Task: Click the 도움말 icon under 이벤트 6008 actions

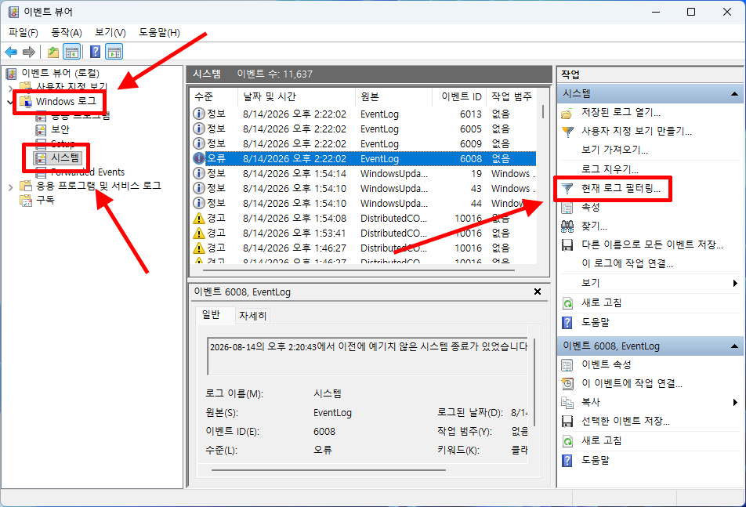Action: click(567, 461)
